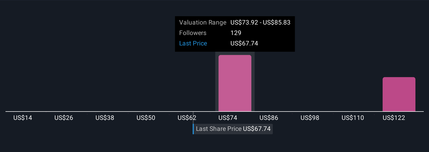The image size is (429, 152).
Task: Select the pink valuation bar at US$122
Action: click(399, 94)
